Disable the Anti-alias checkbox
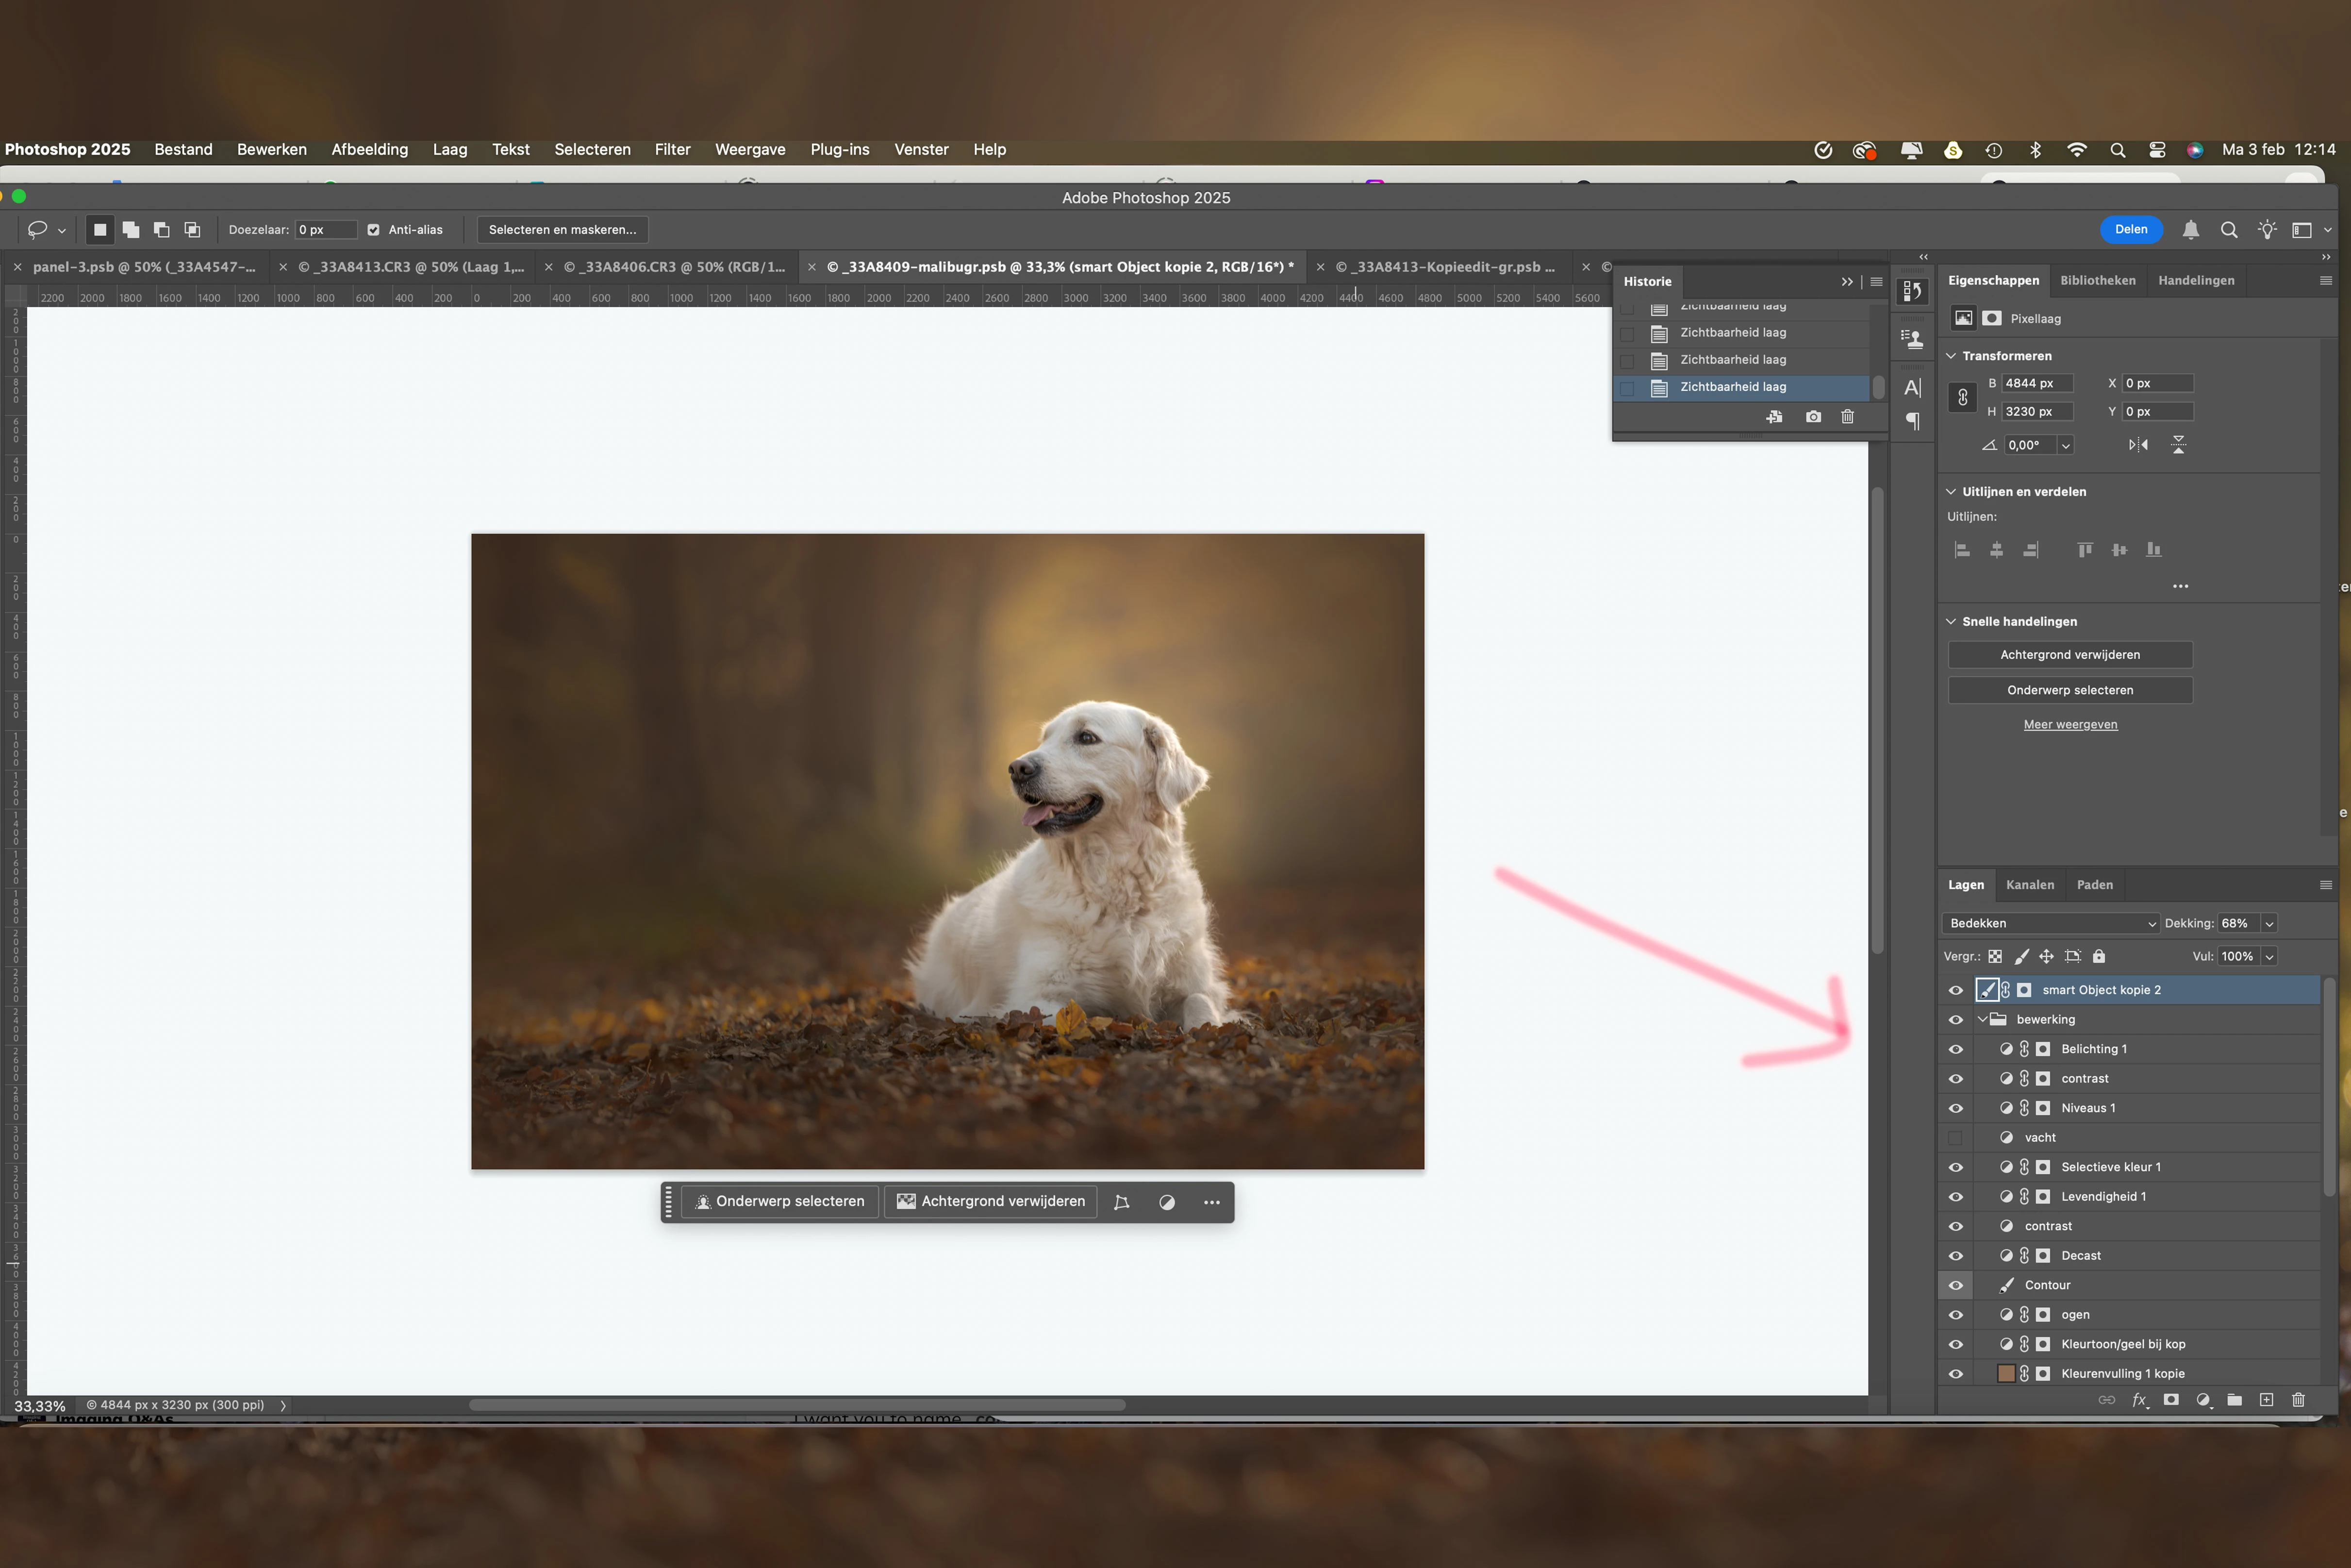Screen dimensions: 2351x1568 click(x=374, y=230)
